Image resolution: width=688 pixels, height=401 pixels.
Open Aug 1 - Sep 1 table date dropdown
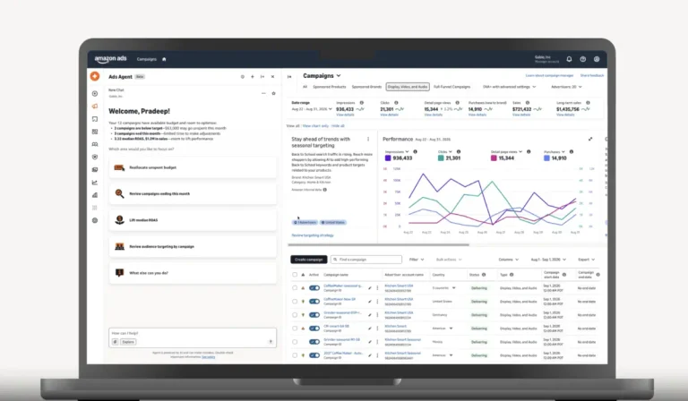(x=548, y=260)
